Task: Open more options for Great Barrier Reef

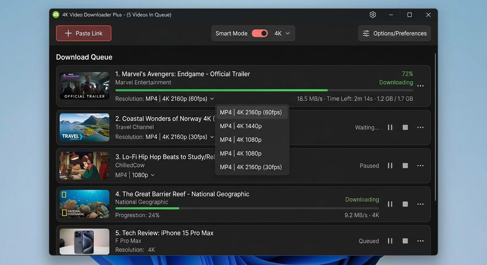Action: [x=420, y=204]
